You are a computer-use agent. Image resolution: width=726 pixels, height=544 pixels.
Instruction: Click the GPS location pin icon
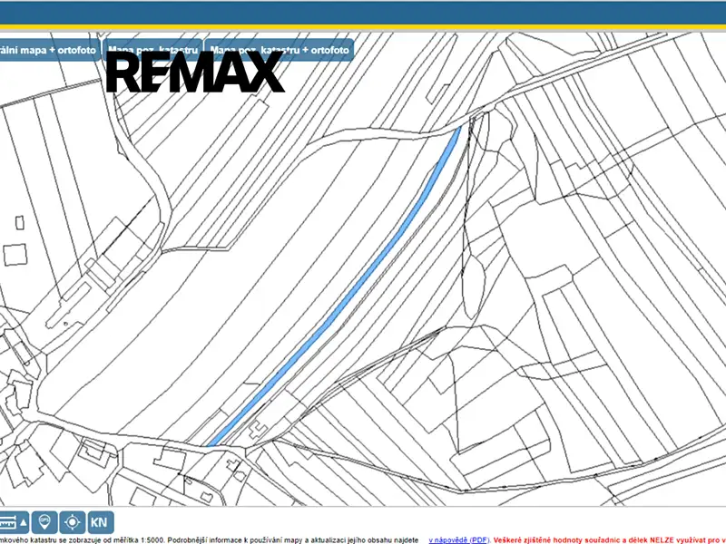point(44,522)
